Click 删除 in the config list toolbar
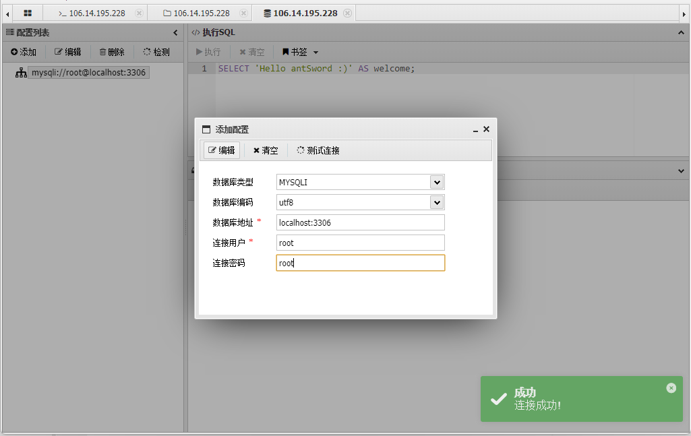The height and width of the screenshot is (436, 691). click(x=112, y=52)
